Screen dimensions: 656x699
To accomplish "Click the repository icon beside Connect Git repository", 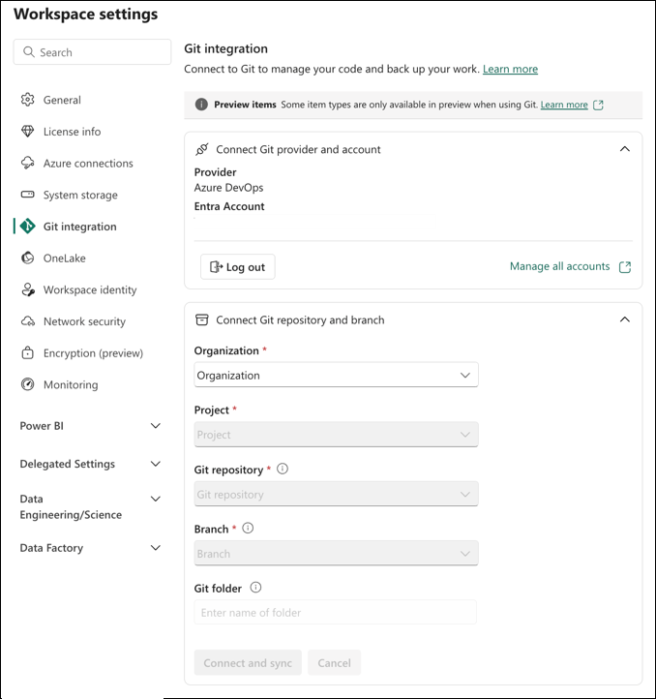I will (202, 319).
